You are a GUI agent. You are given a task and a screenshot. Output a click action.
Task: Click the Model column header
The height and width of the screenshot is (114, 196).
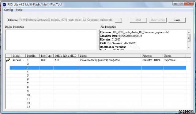coord(19,56)
